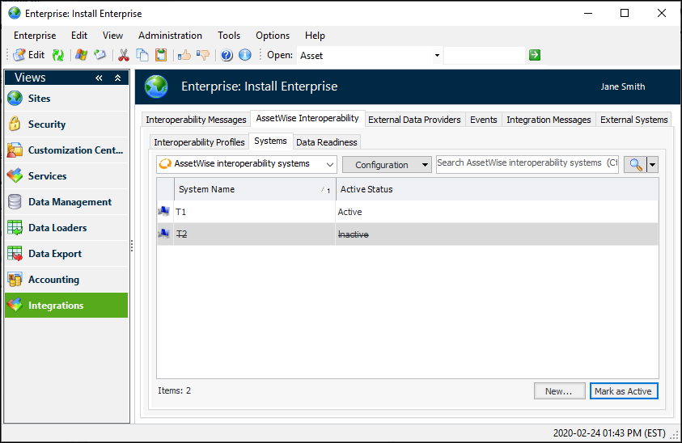Click the Cut scissors icon
The height and width of the screenshot is (443, 682).
[x=124, y=55]
